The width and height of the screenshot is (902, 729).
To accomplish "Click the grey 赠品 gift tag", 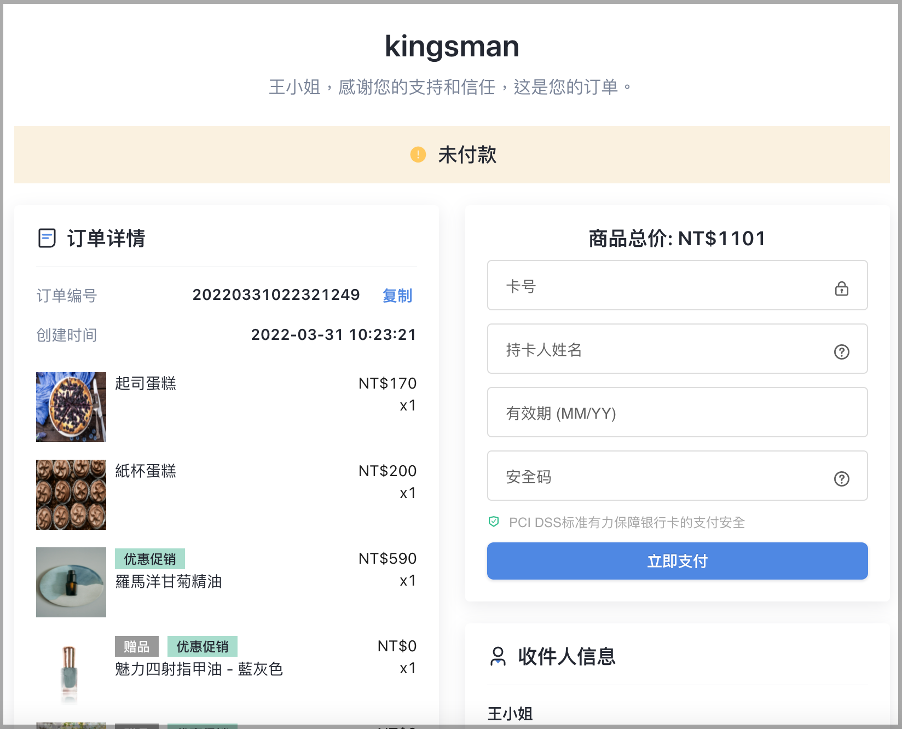I will click(x=137, y=646).
